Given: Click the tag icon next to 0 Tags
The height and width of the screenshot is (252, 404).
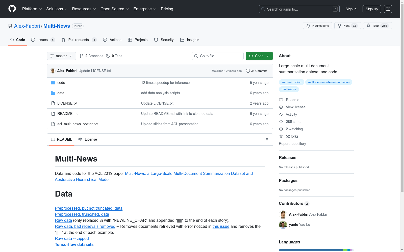Looking at the screenshot, I should pos(108,56).
